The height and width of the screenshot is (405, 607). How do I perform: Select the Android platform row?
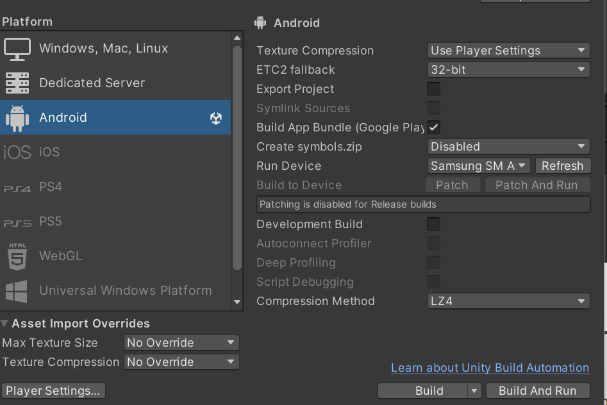tap(115, 117)
